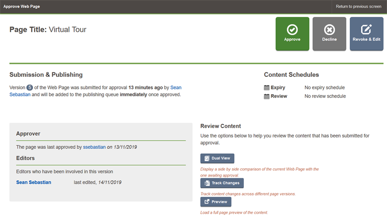
Task: Click the Revoke & Edit pencil icon
Action: pos(366,29)
